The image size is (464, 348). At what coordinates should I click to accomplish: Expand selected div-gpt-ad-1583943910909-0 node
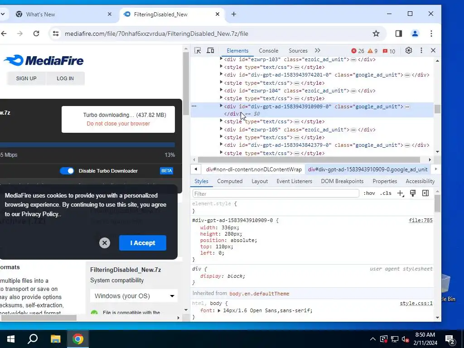pyautogui.click(x=221, y=106)
